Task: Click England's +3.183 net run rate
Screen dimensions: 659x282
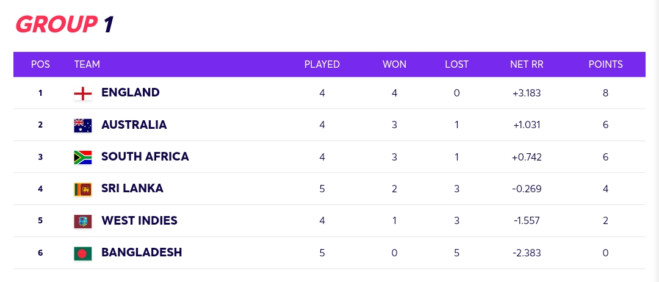Action: [x=527, y=93]
